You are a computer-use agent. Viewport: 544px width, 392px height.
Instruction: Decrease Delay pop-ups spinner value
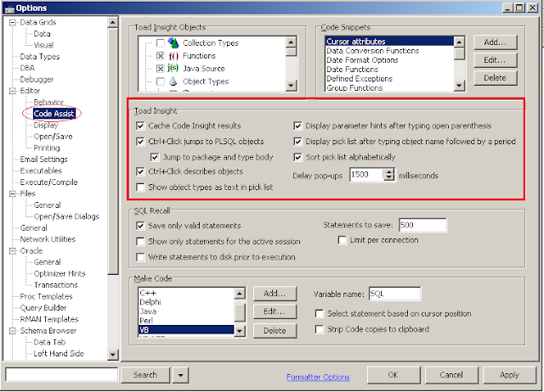point(389,177)
